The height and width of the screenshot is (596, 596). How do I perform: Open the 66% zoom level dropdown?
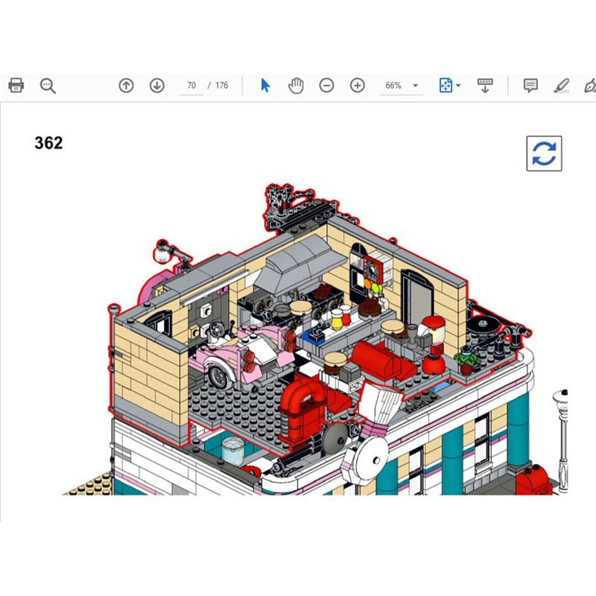(x=402, y=86)
